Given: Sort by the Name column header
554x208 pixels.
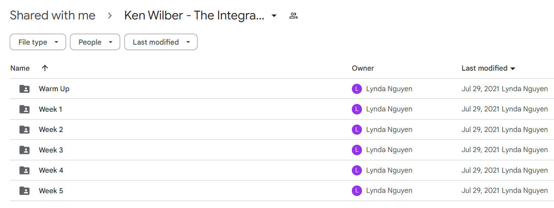Looking at the screenshot, I should [x=20, y=68].
